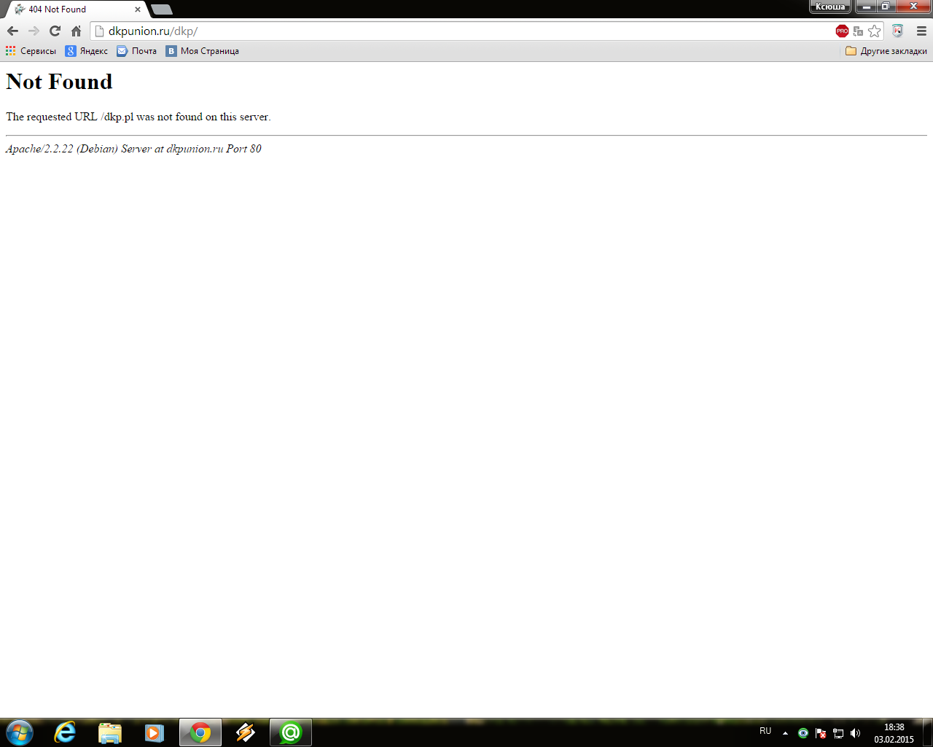Open the Windows Start menu orb

click(19, 732)
